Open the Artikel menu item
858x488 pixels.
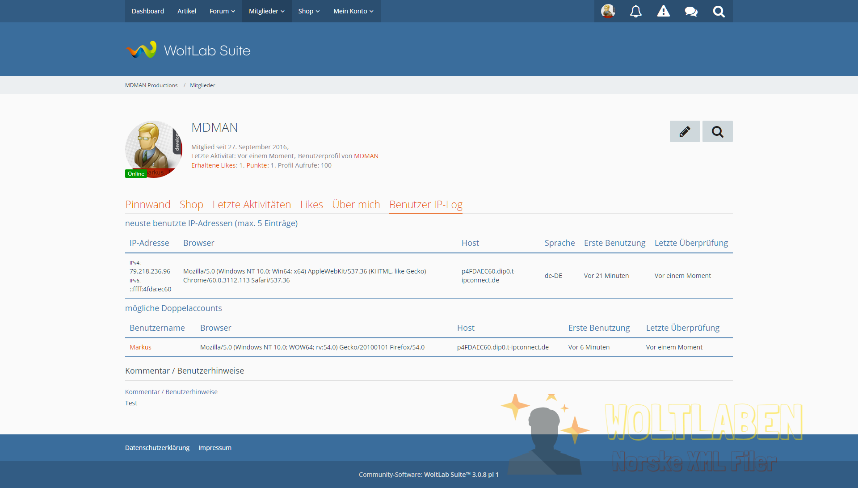coord(187,11)
